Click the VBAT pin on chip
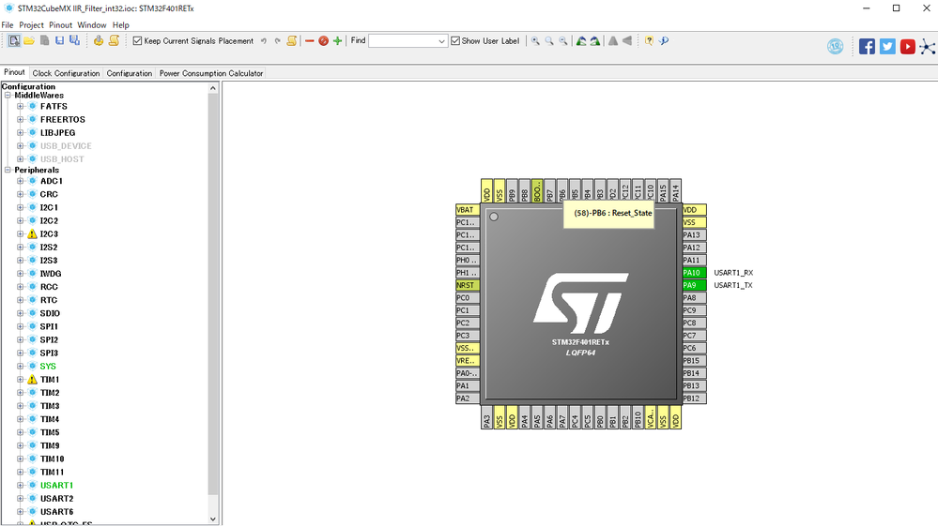The width and height of the screenshot is (938, 526). pos(468,210)
